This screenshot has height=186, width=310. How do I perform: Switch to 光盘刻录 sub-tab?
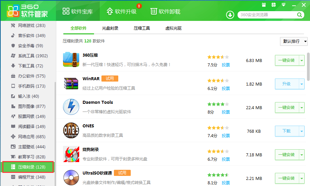pos(110,28)
